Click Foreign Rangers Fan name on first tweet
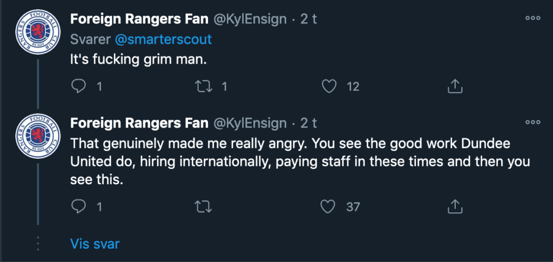 point(139,19)
